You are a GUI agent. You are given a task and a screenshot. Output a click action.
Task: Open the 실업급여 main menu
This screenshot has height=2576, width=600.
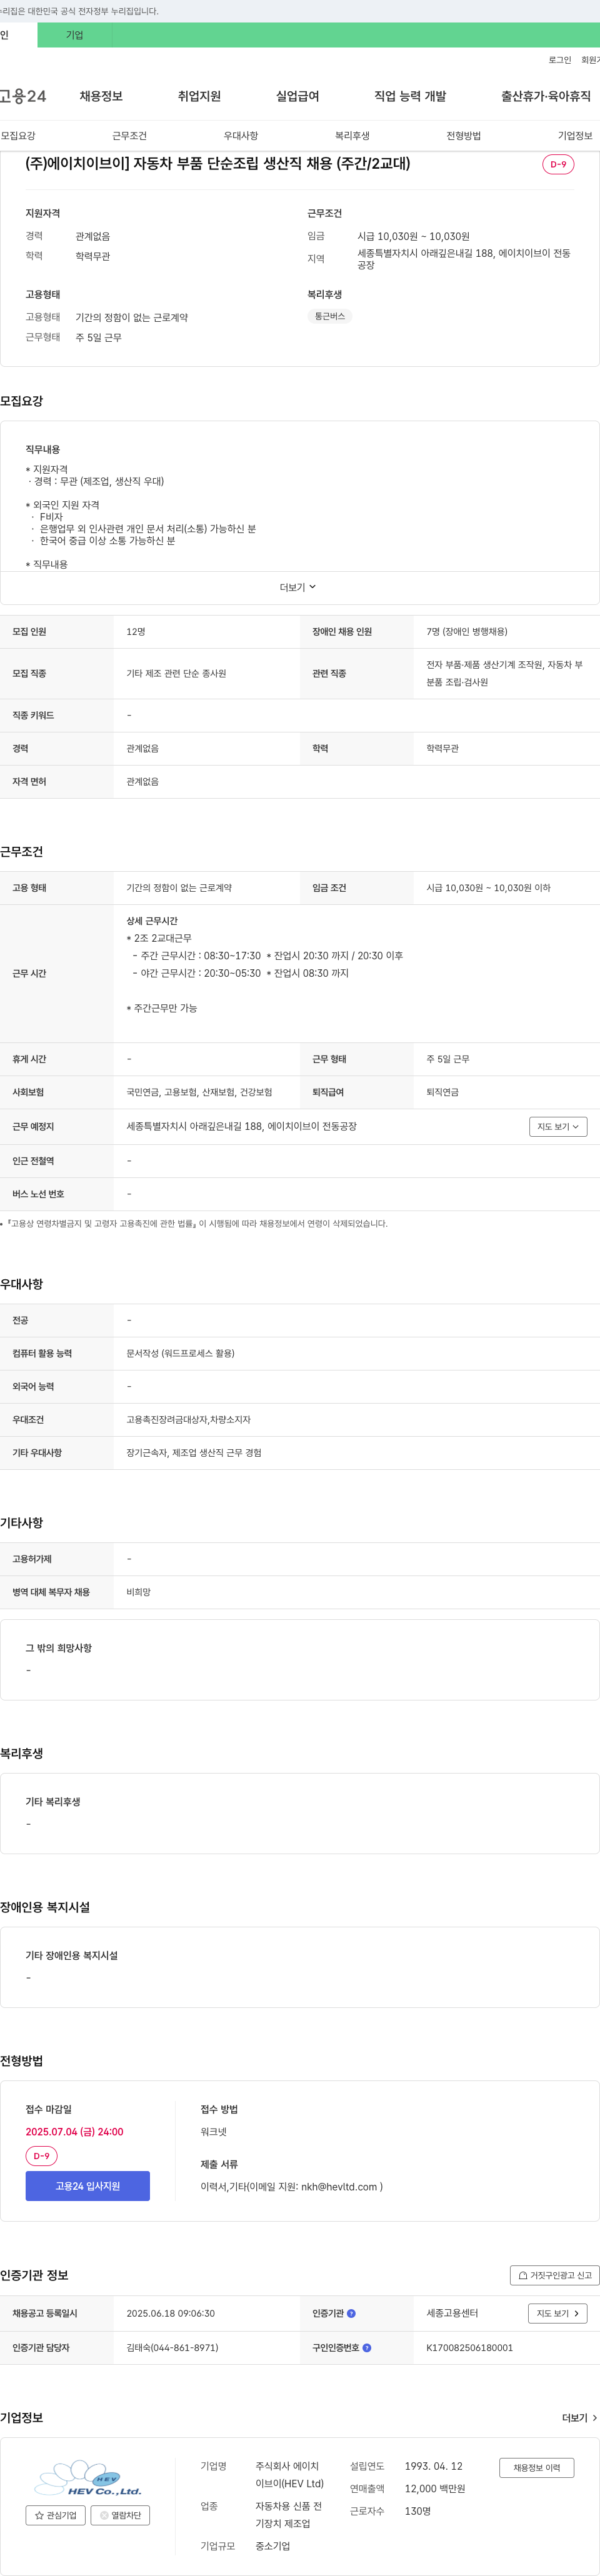pos(297,96)
